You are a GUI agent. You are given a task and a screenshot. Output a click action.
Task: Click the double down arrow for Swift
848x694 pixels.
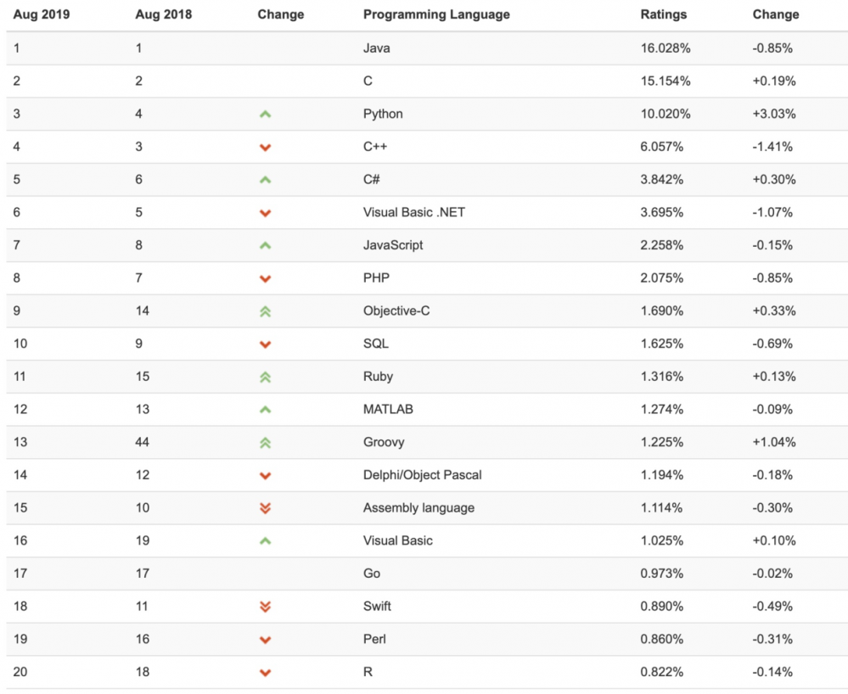tap(265, 607)
